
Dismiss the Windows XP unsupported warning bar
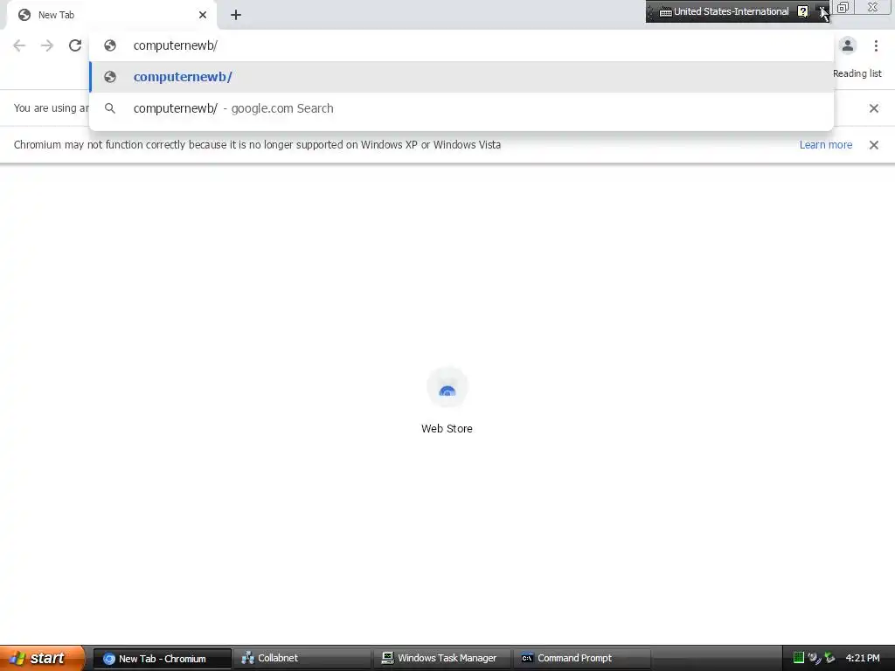[x=873, y=145]
